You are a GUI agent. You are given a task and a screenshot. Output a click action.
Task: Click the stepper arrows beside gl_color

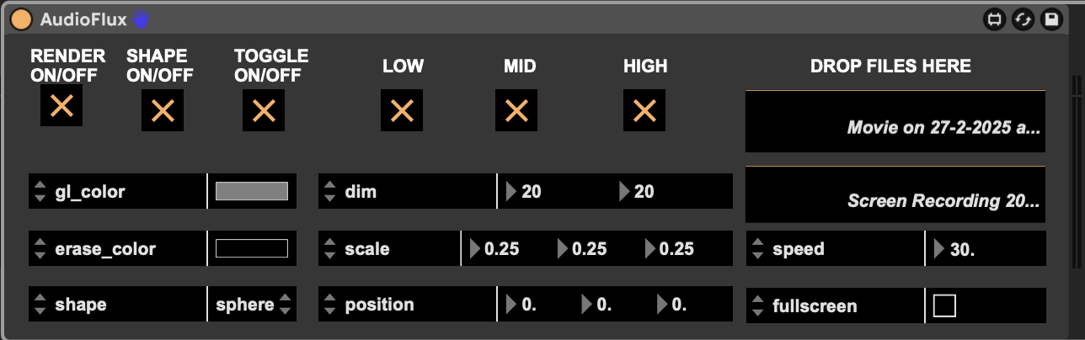tap(40, 192)
